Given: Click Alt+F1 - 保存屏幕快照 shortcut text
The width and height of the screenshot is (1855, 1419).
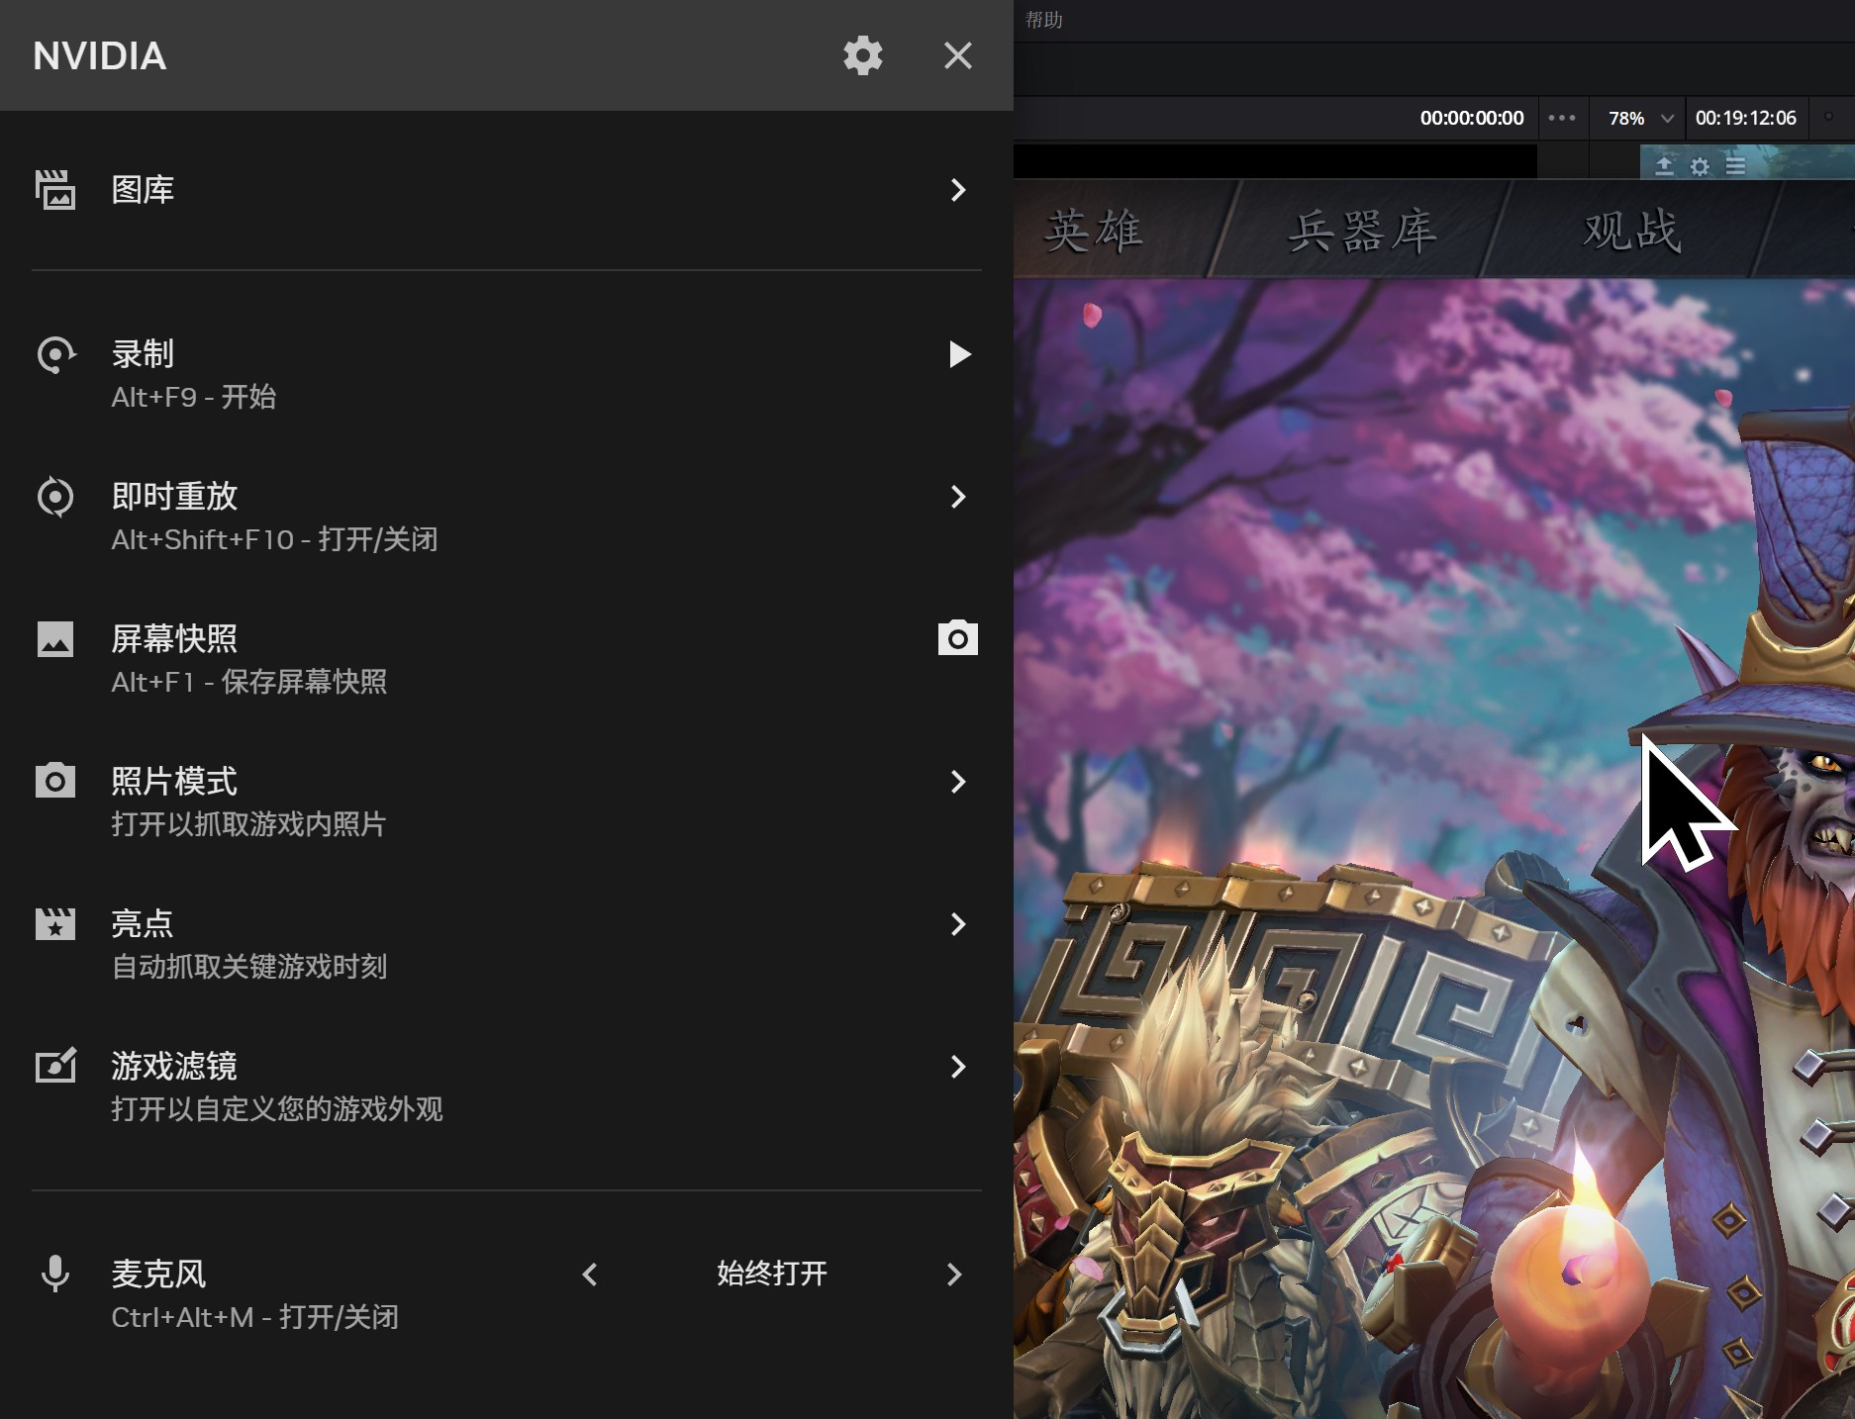Looking at the screenshot, I should click(249, 682).
